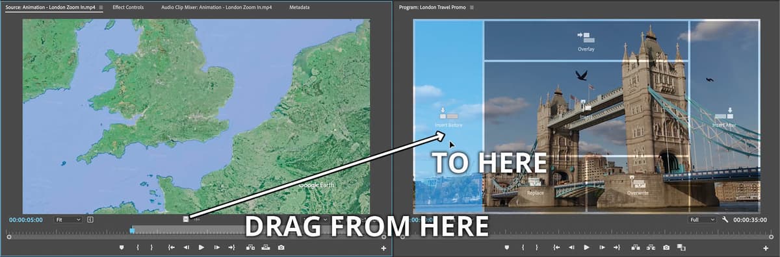The image size is (780, 257).
Task: Select the Source: Animation - London Zoom In tab
Action: pyautogui.click(x=50, y=7)
